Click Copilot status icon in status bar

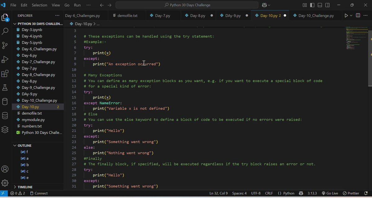pyautogui.click(x=301, y=193)
